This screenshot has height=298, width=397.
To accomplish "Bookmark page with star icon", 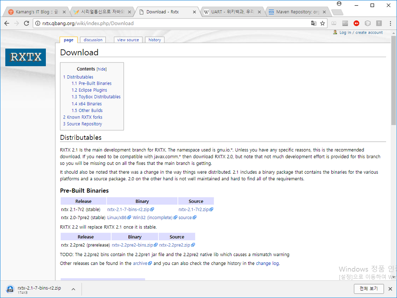I will tap(322, 23).
